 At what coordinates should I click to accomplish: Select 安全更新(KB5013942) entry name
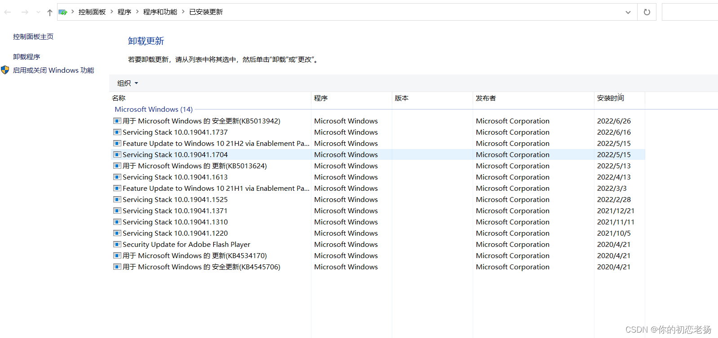coord(201,121)
